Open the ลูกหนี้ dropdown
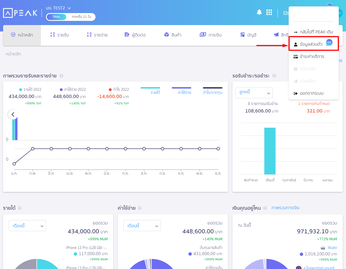This screenshot has width=346, height=269. 254,93
